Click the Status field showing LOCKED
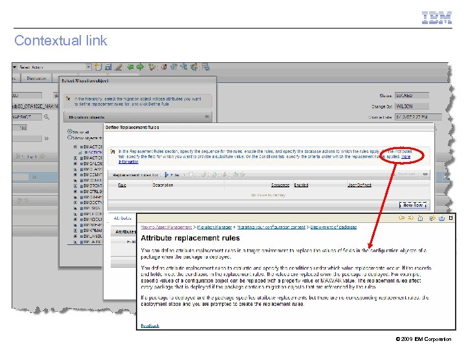 (x=412, y=95)
